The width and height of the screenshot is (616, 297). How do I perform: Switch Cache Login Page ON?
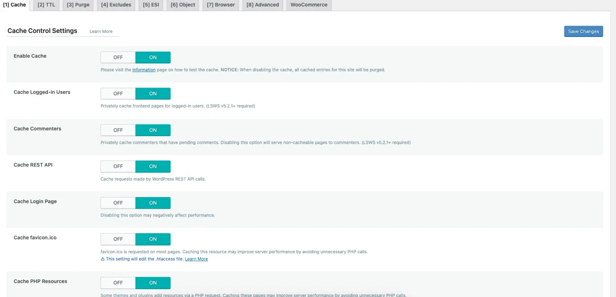click(153, 202)
